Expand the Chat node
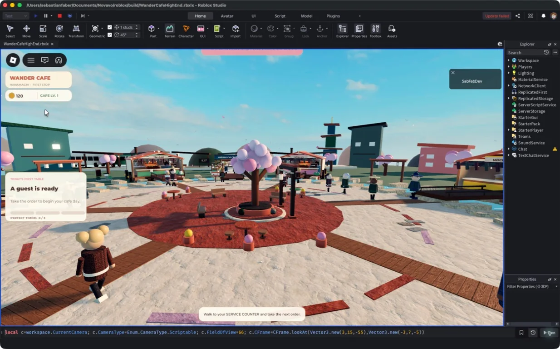 pyautogui.click(x=509, y=149)
